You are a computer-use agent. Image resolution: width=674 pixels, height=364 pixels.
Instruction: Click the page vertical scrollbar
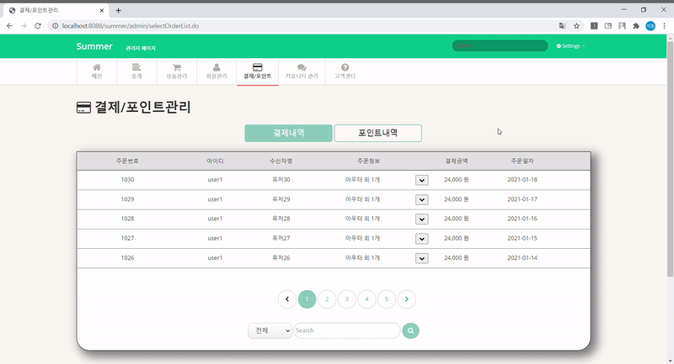pyautogui.click(x=670, y=159)
